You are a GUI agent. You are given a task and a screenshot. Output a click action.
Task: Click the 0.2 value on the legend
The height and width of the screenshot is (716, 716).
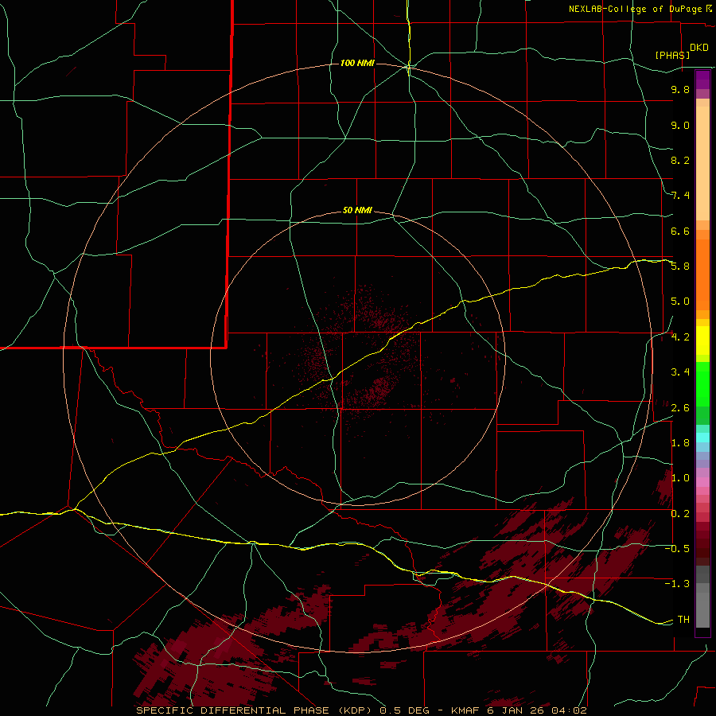(680, 514)
